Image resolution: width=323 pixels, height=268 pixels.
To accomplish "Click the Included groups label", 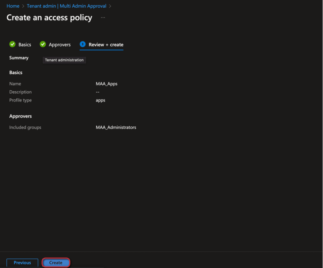I will [25, 127].
